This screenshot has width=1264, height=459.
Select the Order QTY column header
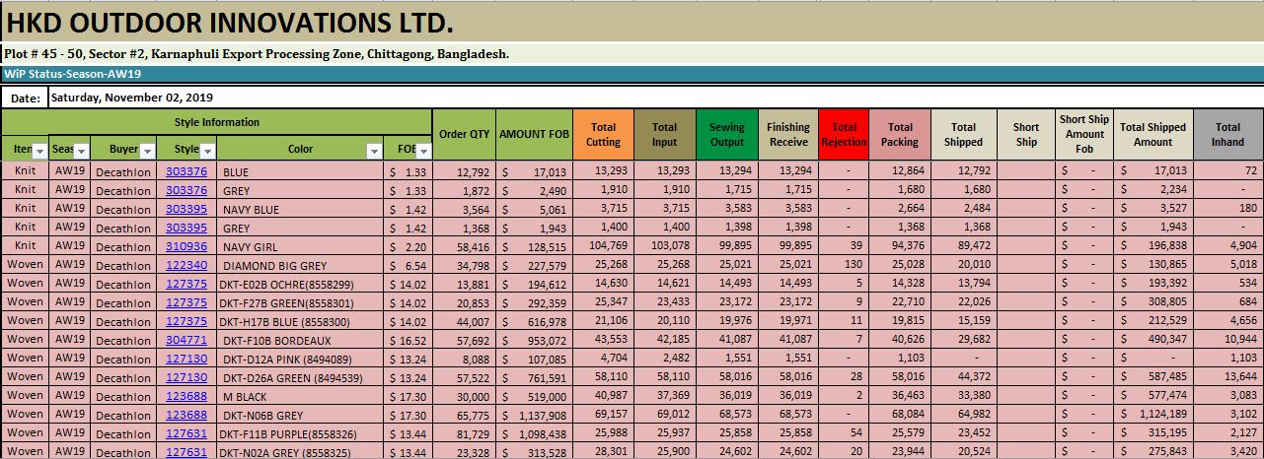(464, 135)
